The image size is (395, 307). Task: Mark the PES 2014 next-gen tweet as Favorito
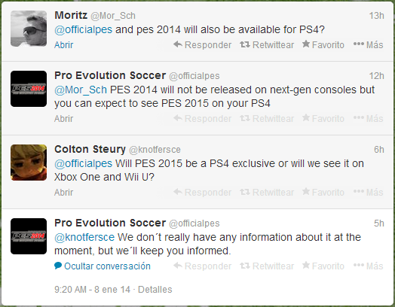click(x=323, y=118)
